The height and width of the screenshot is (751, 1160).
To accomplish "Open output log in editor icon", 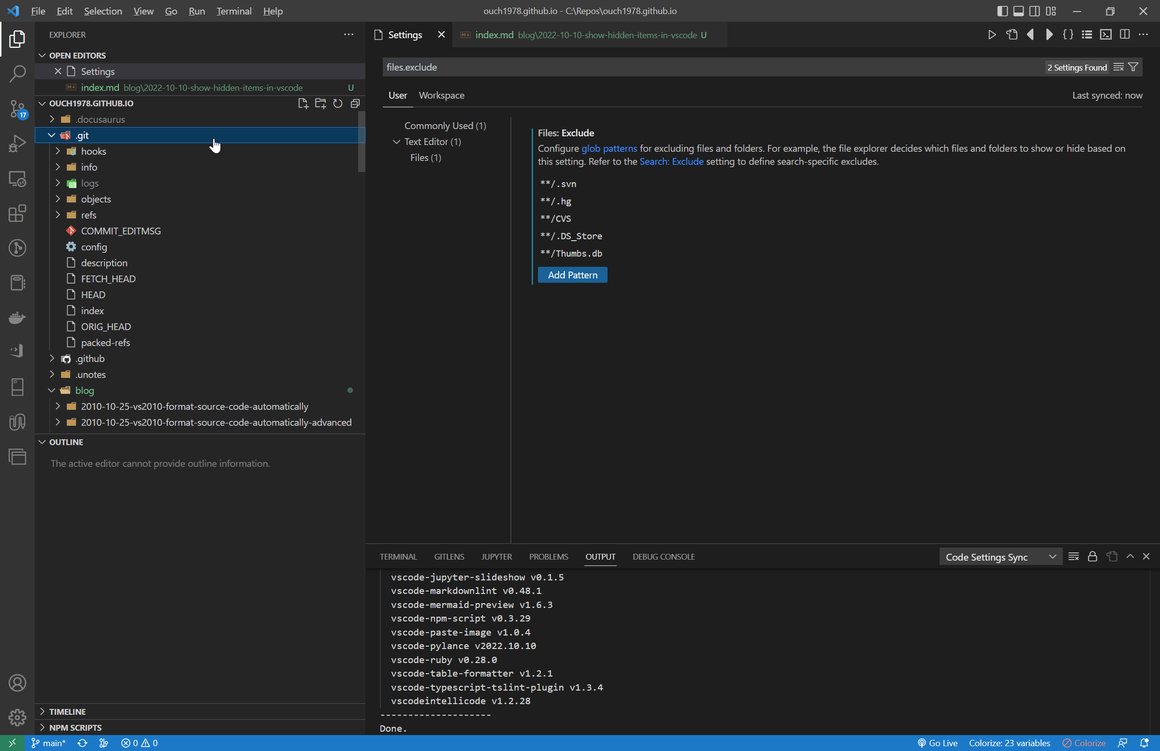I will [x=1112, y=557].
